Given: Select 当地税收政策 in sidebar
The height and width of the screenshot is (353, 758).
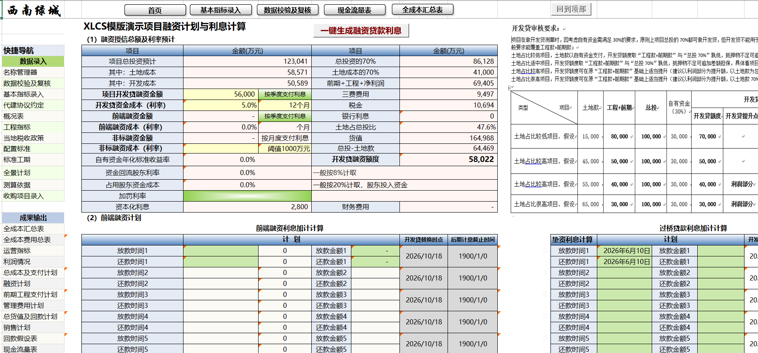Looking at the screenshot, I should 33,138.
